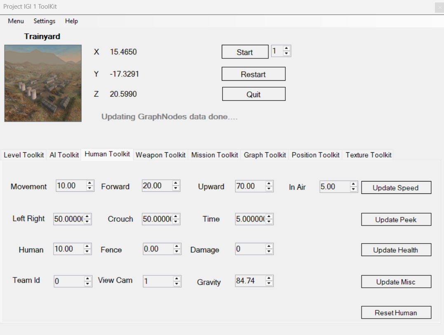Click the Start button

tap(245, 52)
